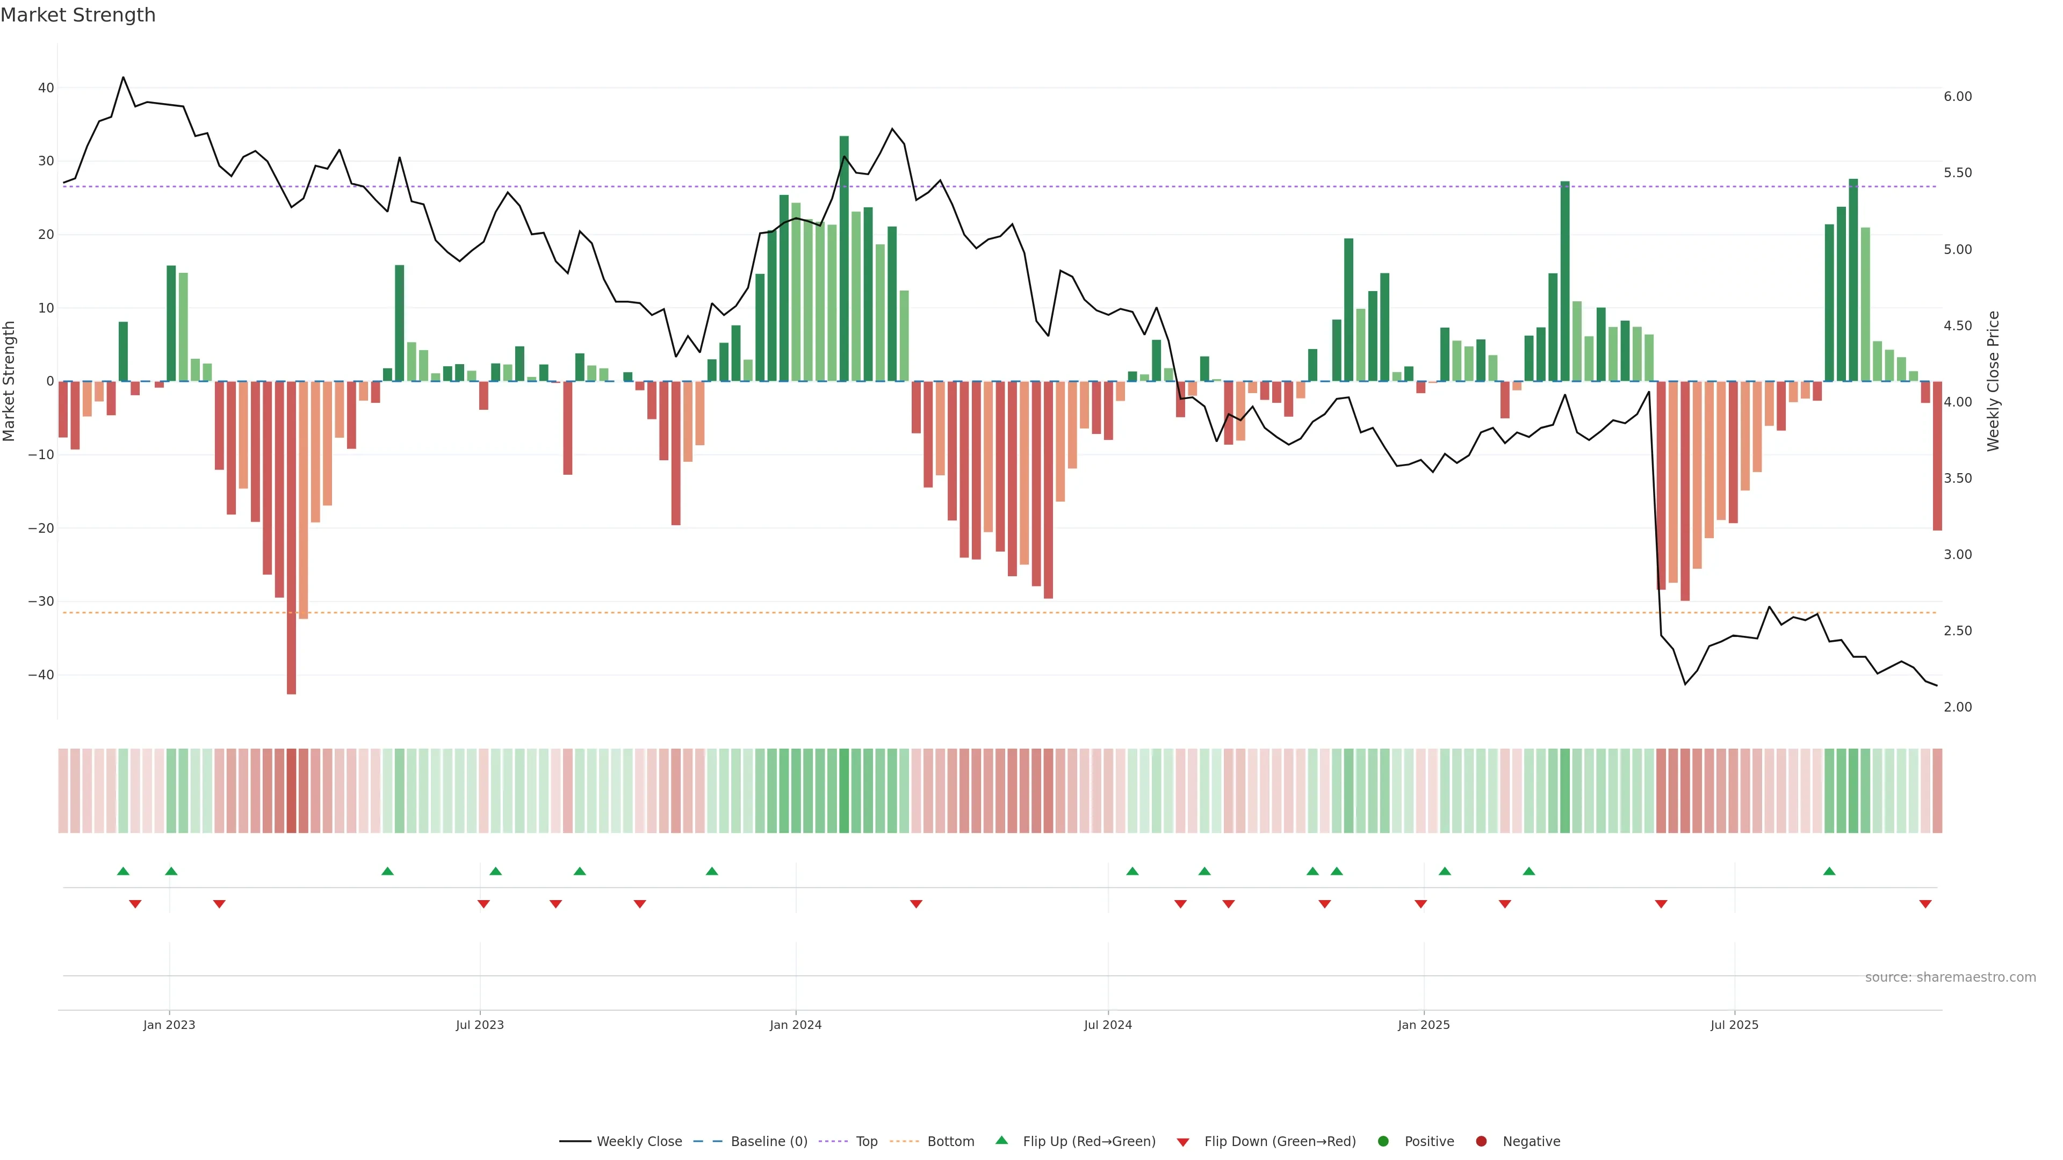Click the rightmost red heatmap strip cell

click(x=1937, y=791)
